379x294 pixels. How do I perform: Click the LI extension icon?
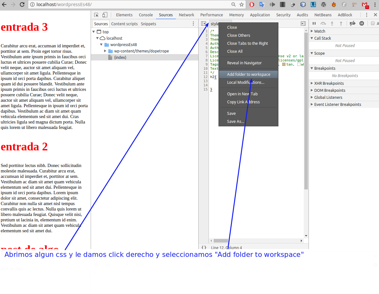pyautogui.click(x=313, y=4)
